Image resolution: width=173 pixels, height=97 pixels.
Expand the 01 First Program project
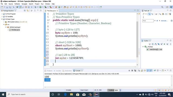(x=2, y=14)
